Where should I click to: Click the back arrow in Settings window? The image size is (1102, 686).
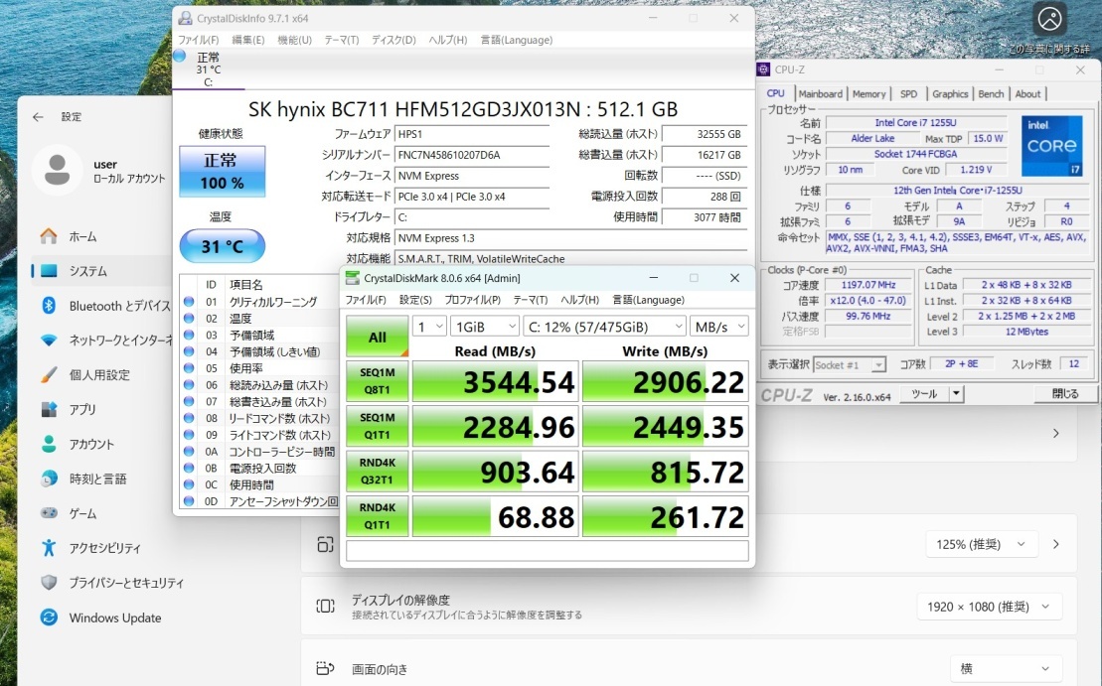(x=38, y=116)
